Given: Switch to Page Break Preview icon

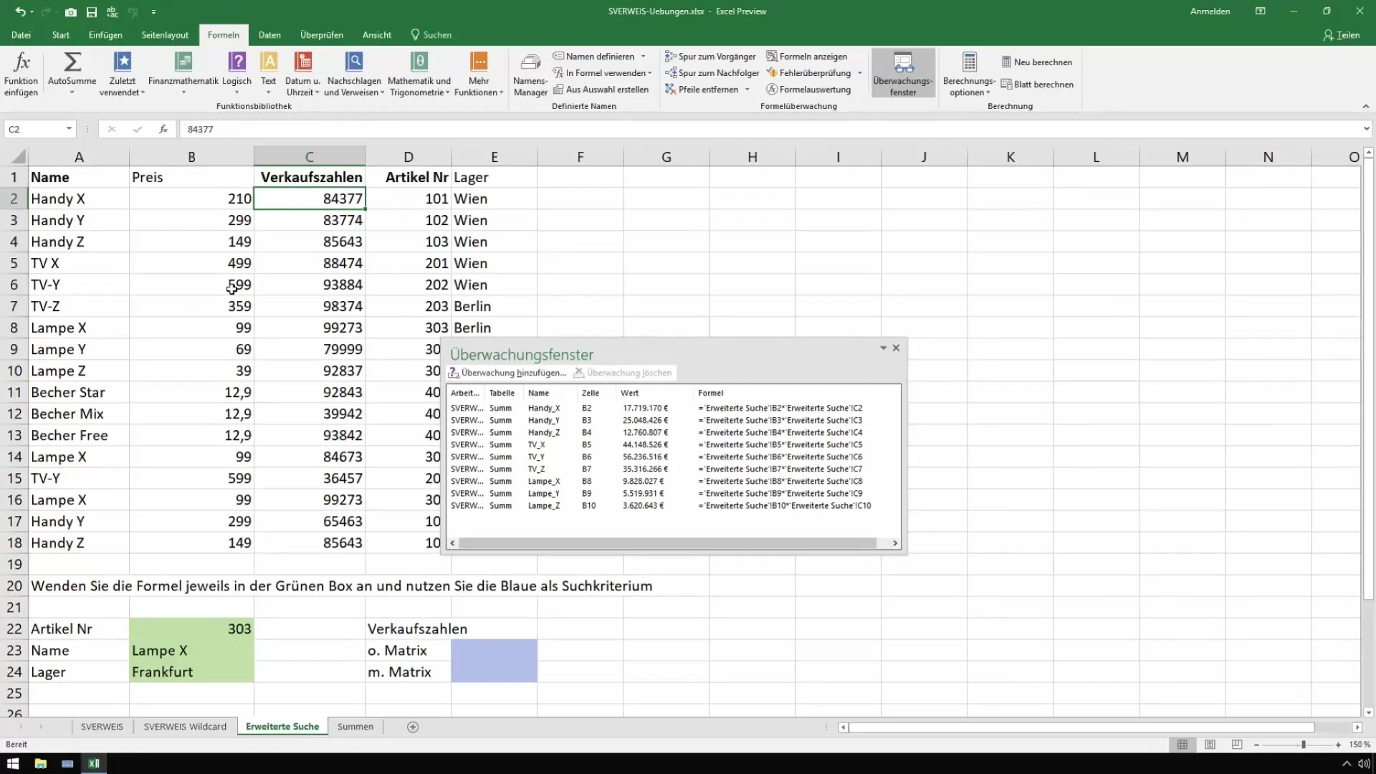Looking at the screenshot, I should (1237, 745).
